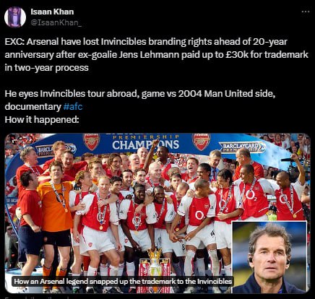Click the CHAMPIONS banner text in the image
This screenshot has width=315, height=299.
146,144
